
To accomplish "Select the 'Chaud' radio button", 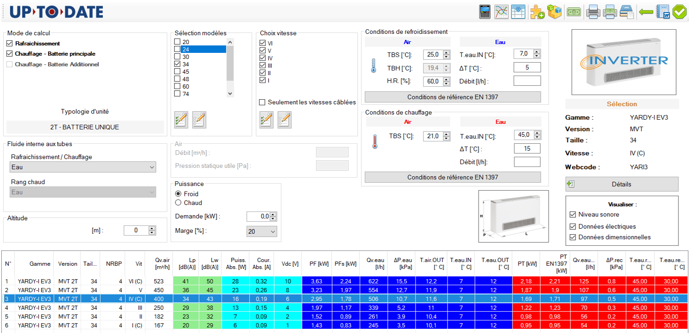I will 178,203.
